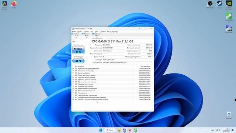Click the Стандарт NVM Express 1.3 field
Image resolution: width=236 pixels, height=133 pixels.
coord(128,60)
